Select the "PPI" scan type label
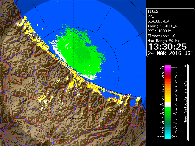The image size is (195, 146). tap(151, 16)
